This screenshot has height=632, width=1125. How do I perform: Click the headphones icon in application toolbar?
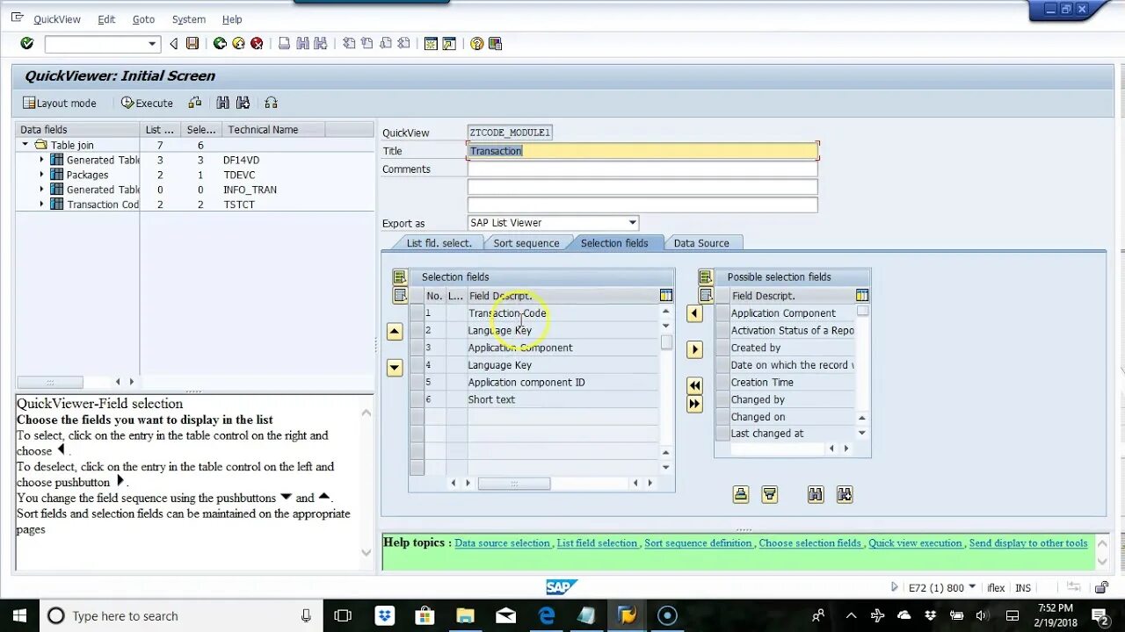(x=271, y=103)
